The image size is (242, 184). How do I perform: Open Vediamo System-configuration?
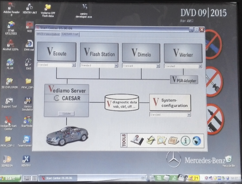tap(170, 103)
